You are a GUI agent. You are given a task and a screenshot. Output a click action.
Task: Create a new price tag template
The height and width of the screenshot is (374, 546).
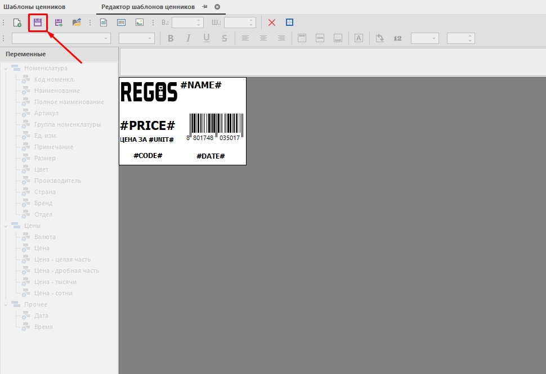pyautogui.click(x=17, y=22)
